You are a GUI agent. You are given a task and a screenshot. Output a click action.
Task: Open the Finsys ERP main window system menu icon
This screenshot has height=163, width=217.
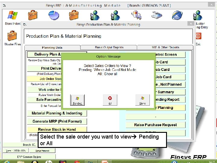pyautogui.click(x=5, y=5)
